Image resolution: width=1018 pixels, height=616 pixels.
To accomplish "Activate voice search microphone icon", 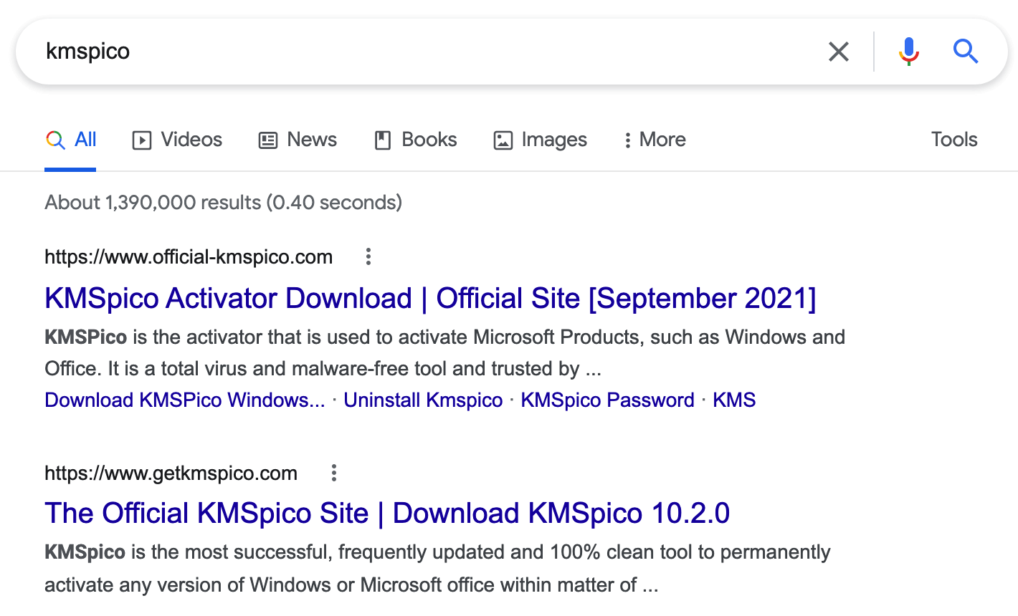I will [x=908, y=52].
